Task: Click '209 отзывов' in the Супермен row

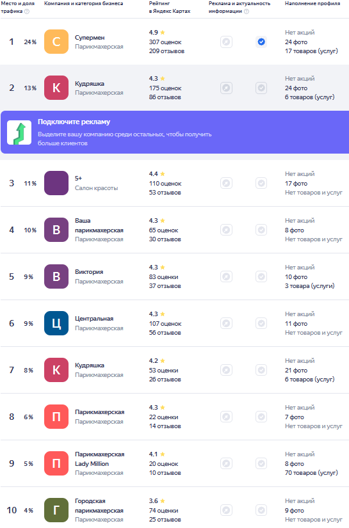Action: pyautogui.click(x=166, y=51)
